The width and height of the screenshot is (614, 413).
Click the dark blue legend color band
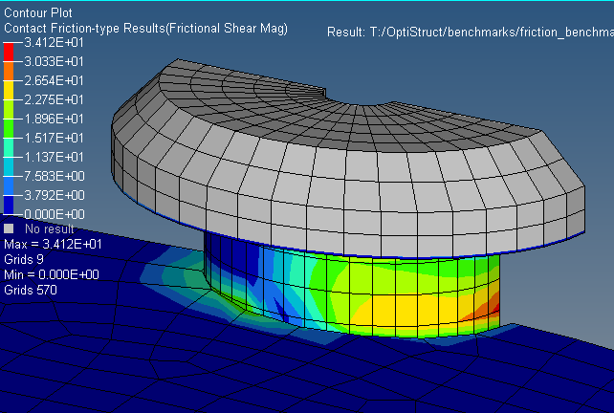(9, 205)
